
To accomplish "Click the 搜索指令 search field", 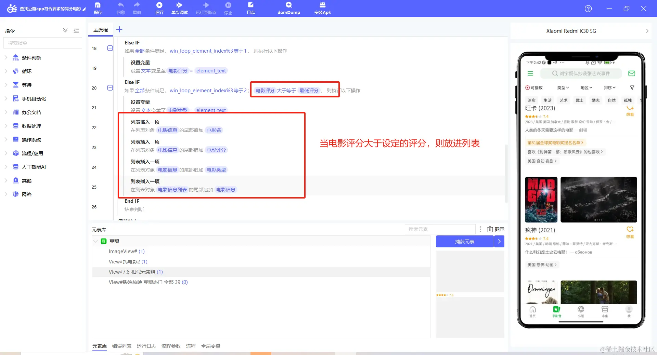I will pyautogui.click(x=43, y=43).
